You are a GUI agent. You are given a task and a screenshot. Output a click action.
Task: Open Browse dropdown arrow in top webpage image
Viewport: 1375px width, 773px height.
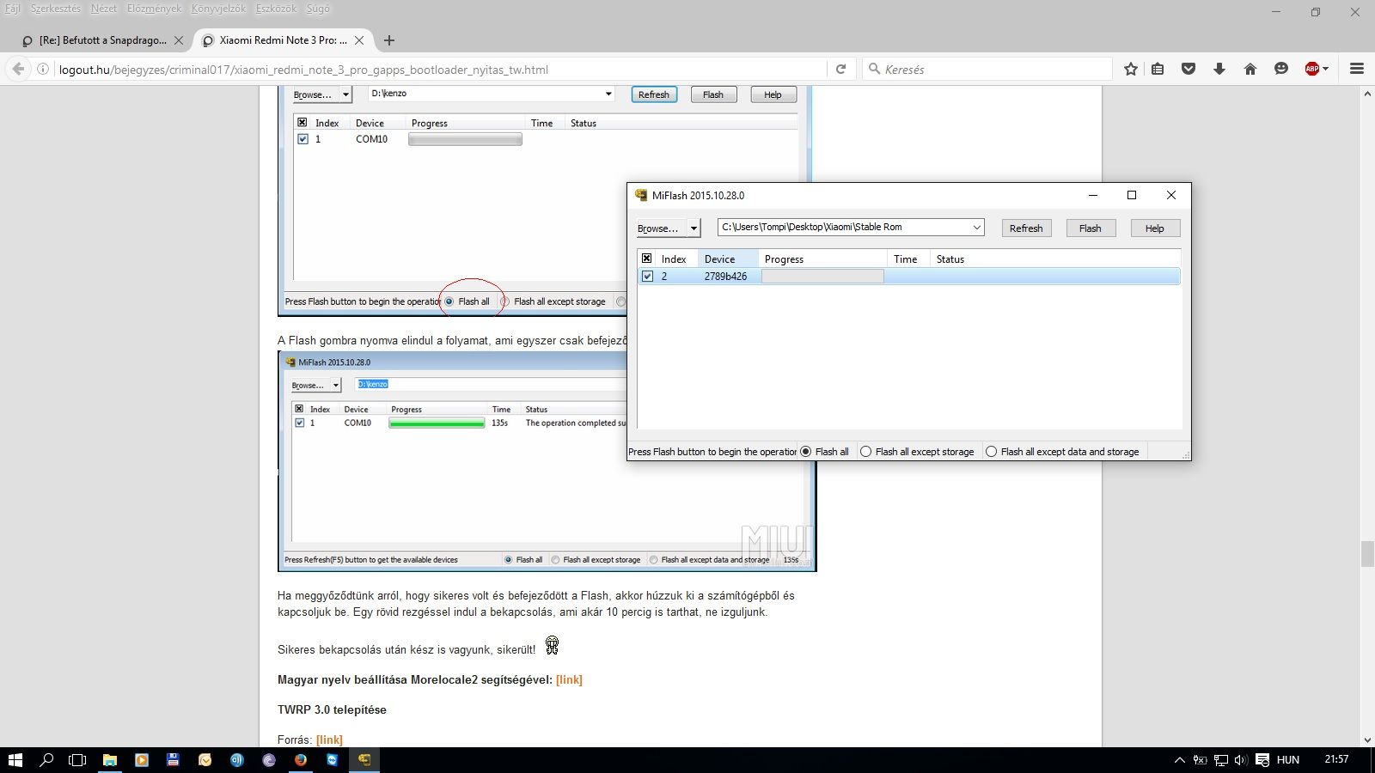click(345, 95)
